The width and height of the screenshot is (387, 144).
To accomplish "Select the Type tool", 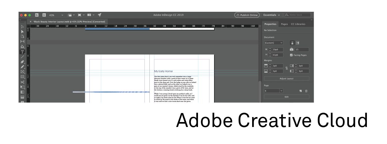I will point(22,52).
